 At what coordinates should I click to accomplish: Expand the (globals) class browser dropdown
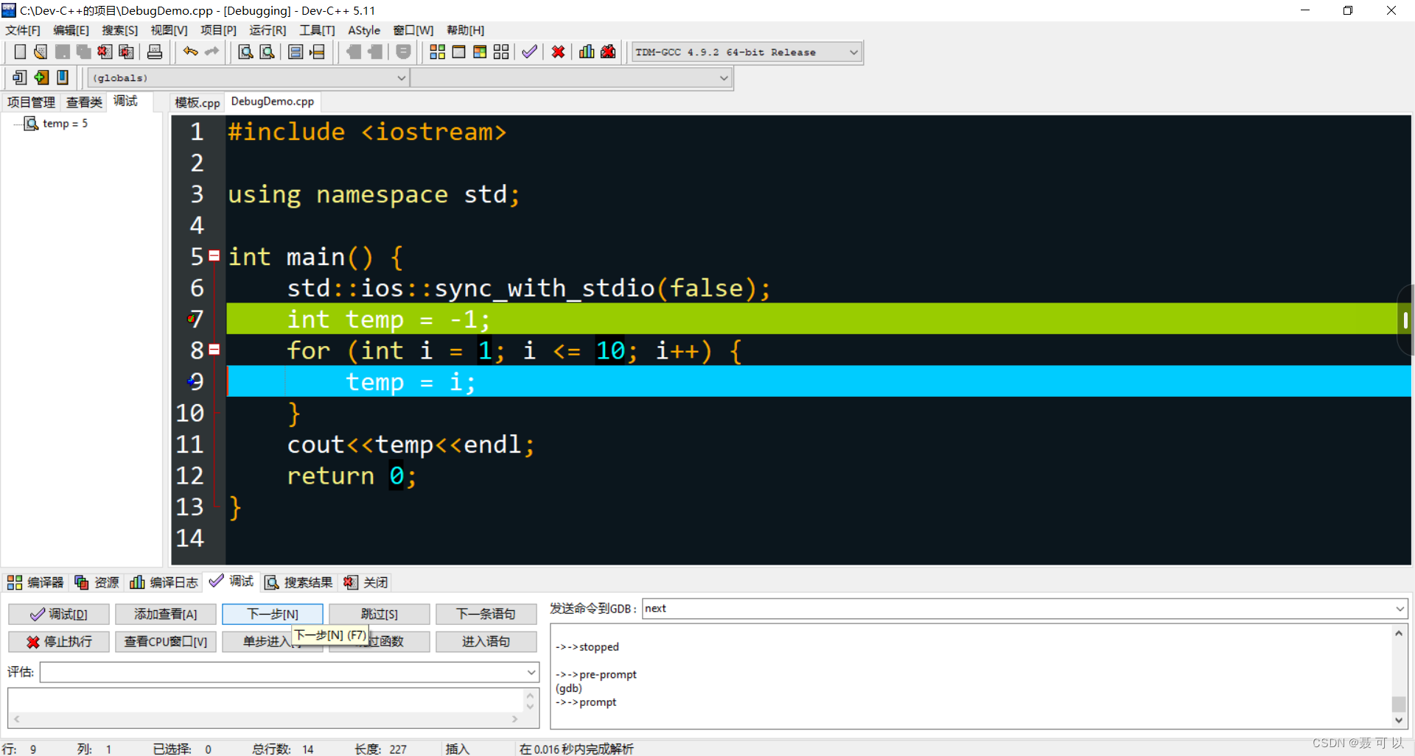coord(401,77)
